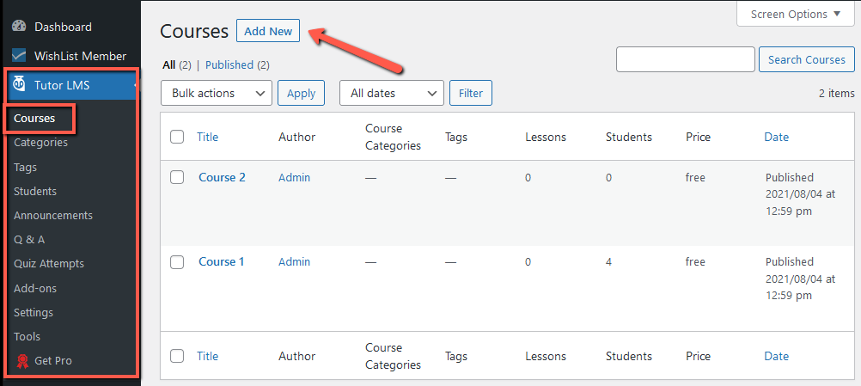Click the Tutor LMS owl icon

tap(19, 85)
